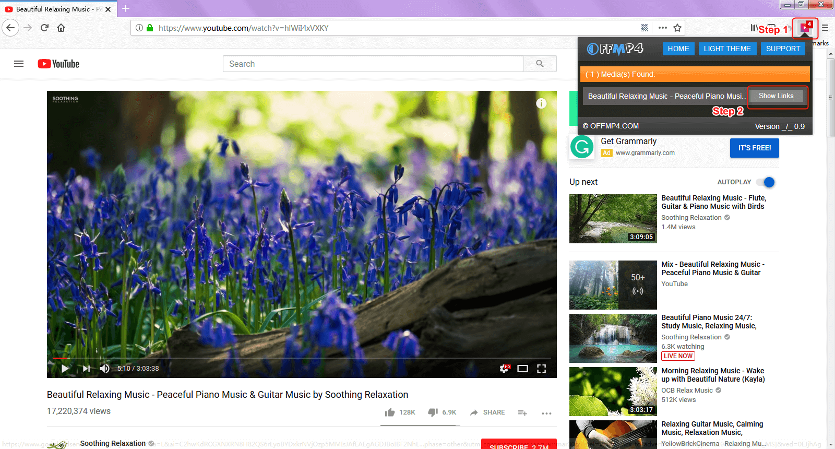Dislike the video with thumbs down
The image size is (835, 449).
[433, 412]
